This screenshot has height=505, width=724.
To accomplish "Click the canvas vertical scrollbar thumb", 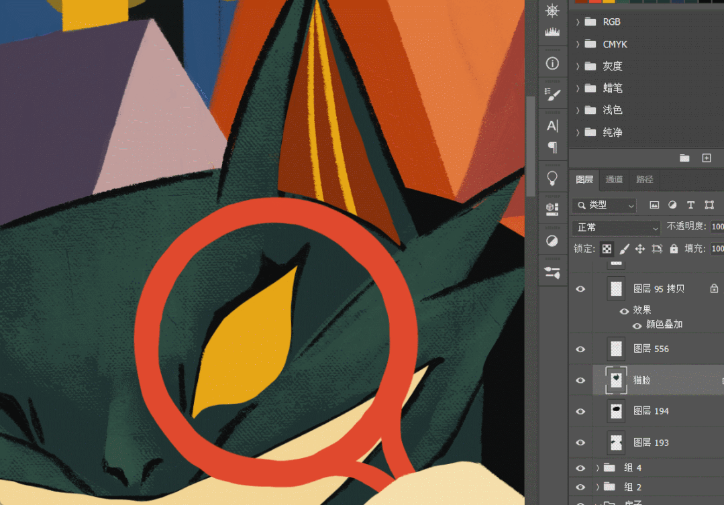I will (x=531, y=146).
